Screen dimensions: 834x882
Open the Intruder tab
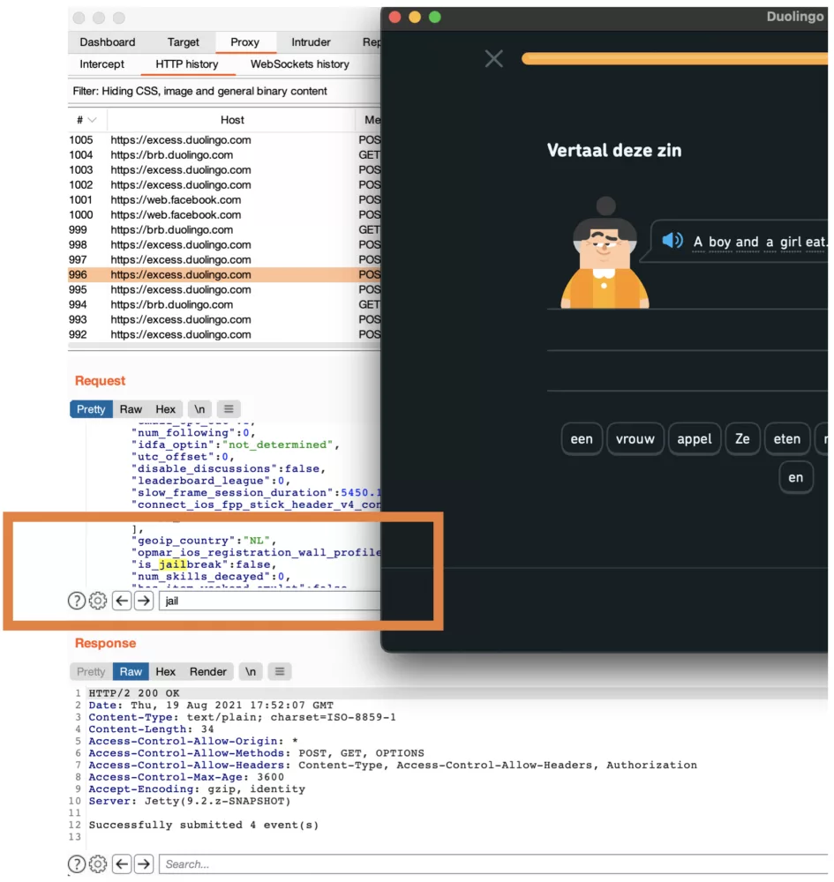tap(311, 42)
